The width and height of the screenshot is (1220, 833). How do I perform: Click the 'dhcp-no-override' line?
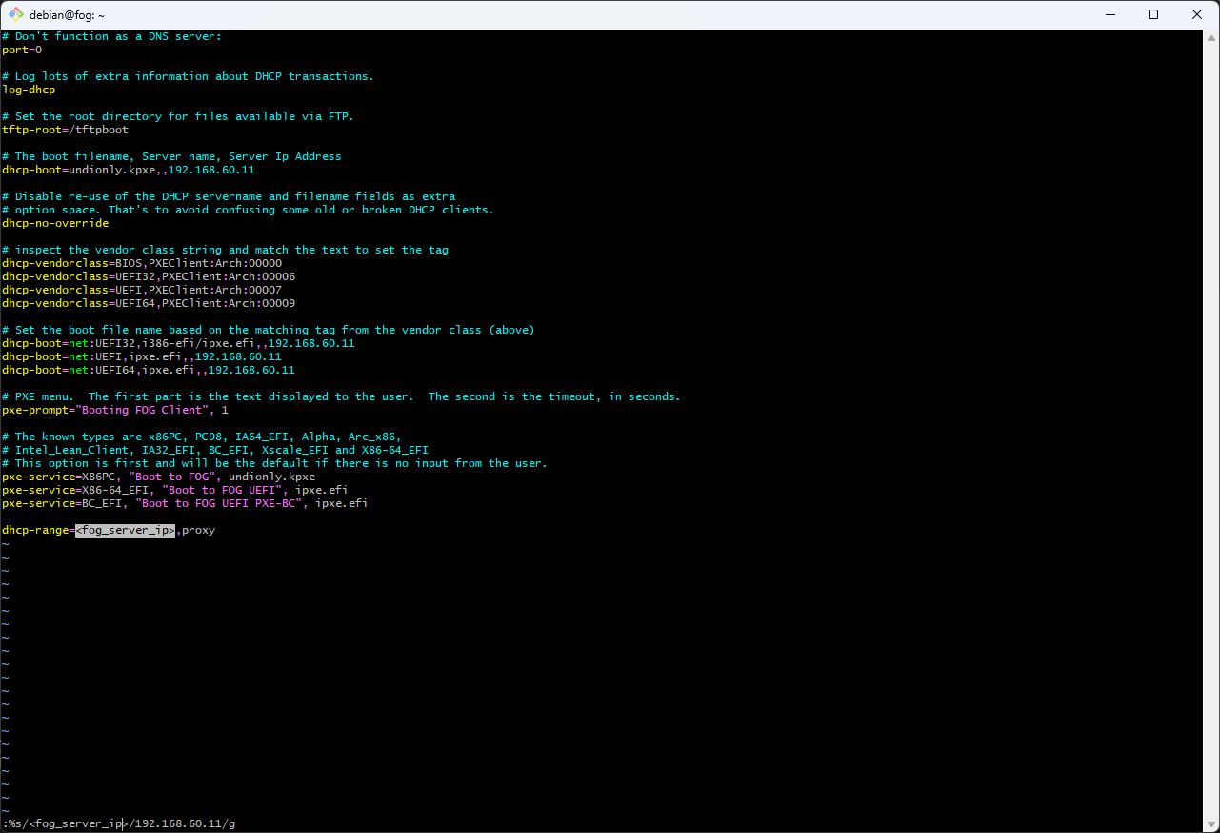pos(55,223)
